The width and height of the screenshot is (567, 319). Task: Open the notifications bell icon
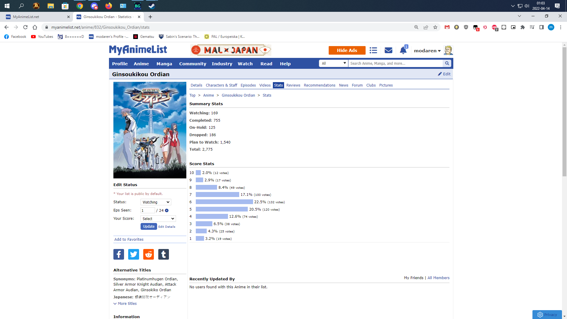point(403,51)
